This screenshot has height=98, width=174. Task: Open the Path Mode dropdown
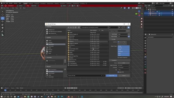(123, 34)
